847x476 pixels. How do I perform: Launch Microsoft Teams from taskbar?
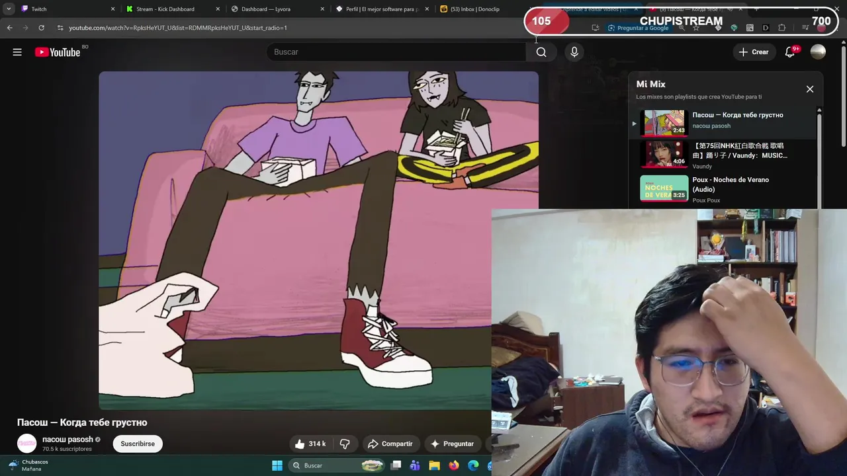tap(415, 465)
